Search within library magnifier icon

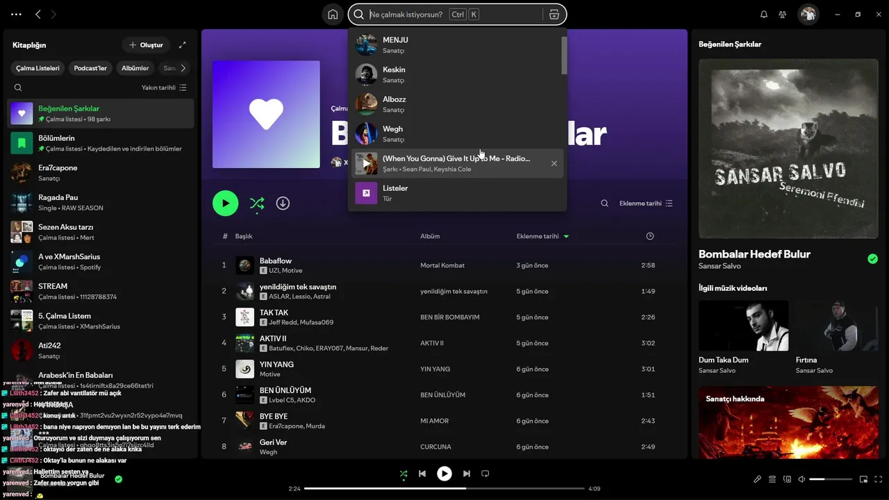pos(18,87)
